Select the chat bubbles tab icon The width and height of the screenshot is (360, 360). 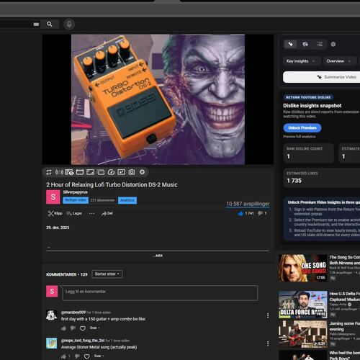[305, 44]
